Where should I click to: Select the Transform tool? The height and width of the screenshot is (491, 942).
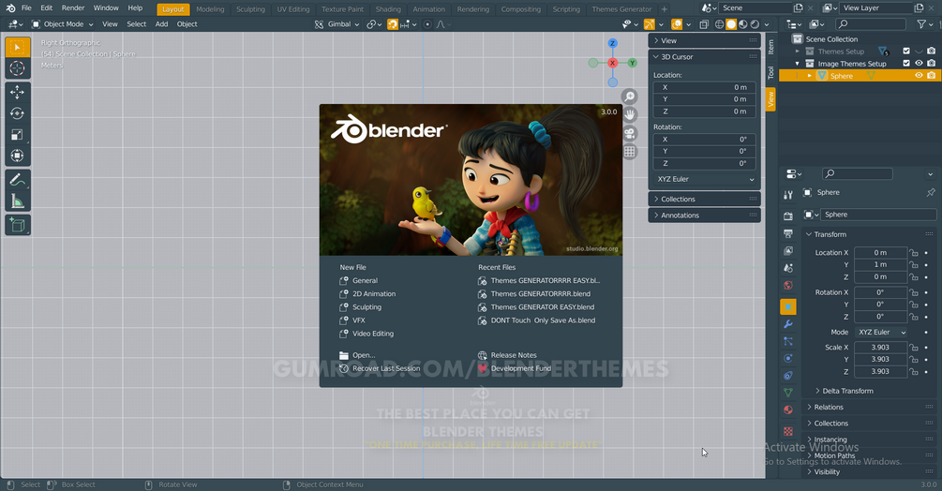coord(18,156)
